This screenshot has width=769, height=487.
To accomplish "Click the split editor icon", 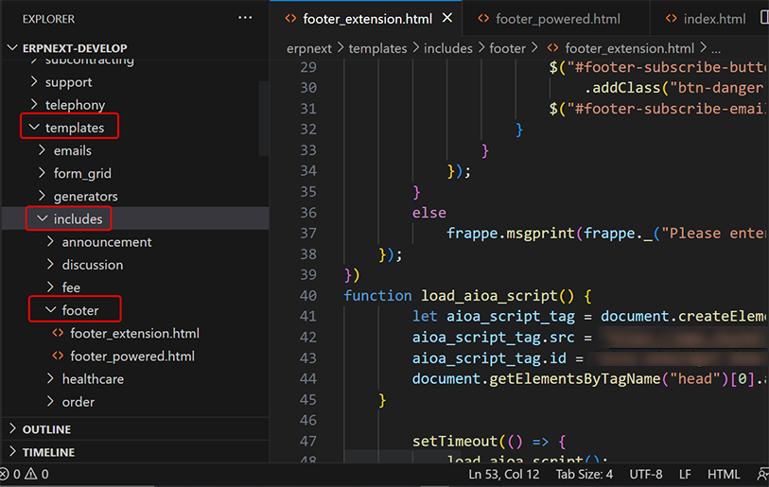I will coord(764,18).
